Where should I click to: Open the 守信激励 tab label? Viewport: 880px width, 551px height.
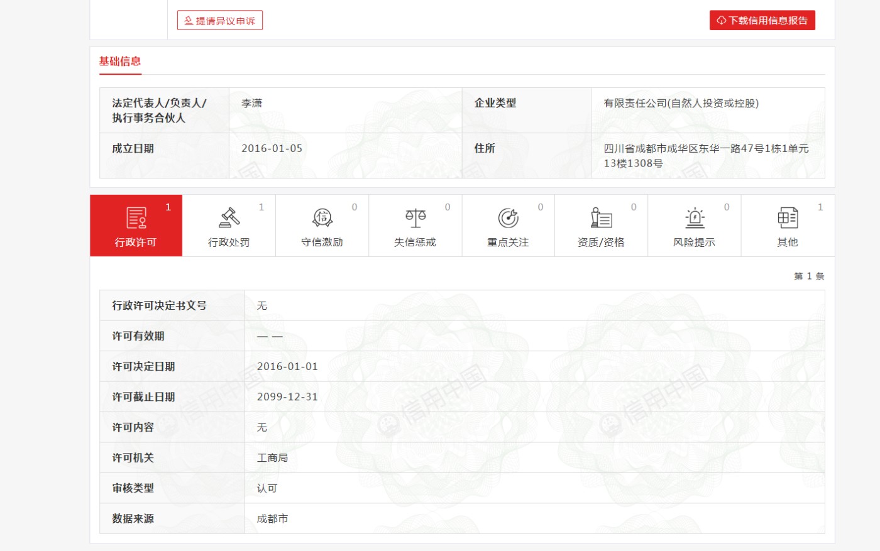pos(322,243)
